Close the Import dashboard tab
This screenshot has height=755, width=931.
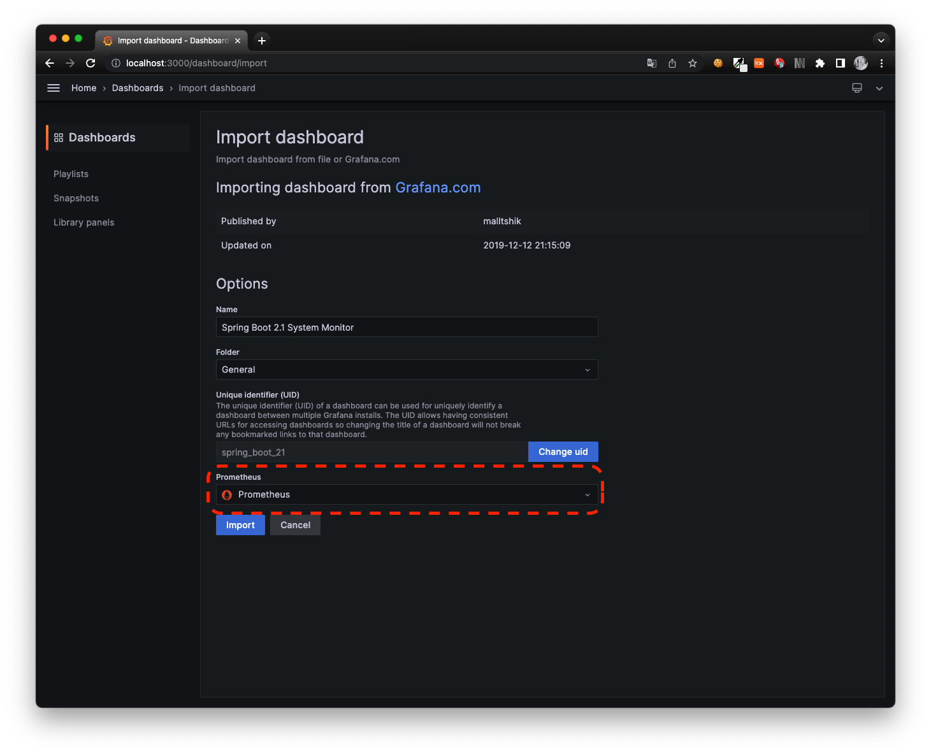238,41
